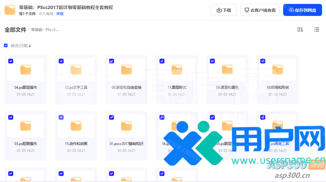Uncheck the 11.图层样式 folder checkbox
Viewport: 326px width, 182px height.
point(162,61)
